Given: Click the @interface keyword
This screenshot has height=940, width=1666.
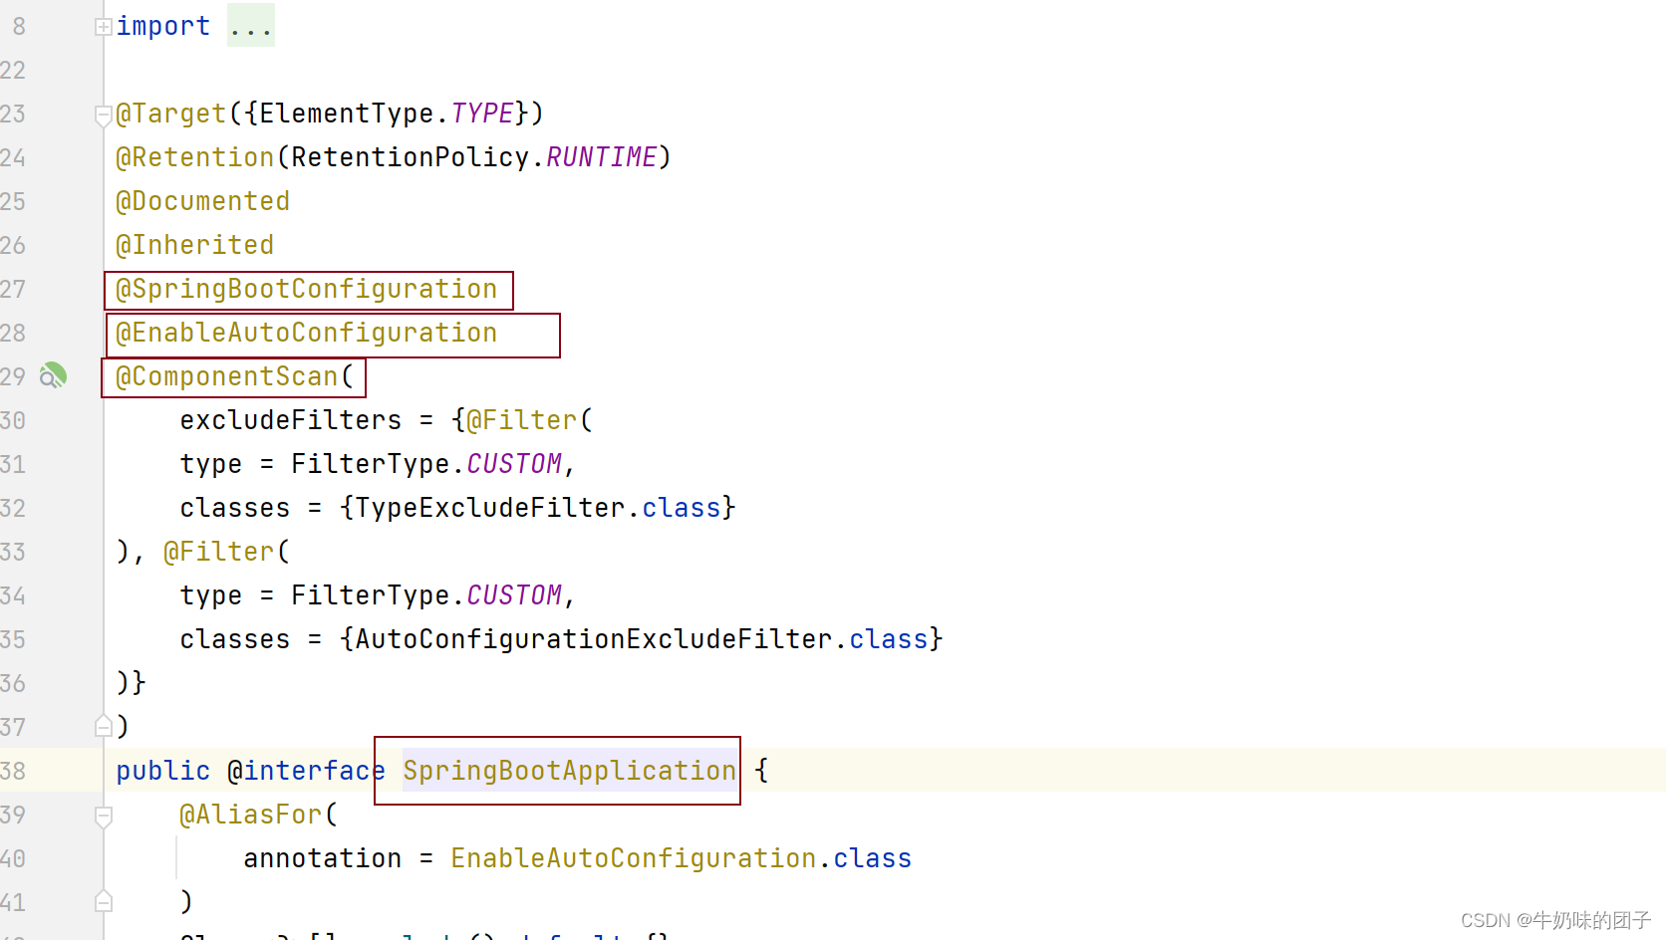Looking at the screenshot, I should pyautogui.click(x=307, y=771).
